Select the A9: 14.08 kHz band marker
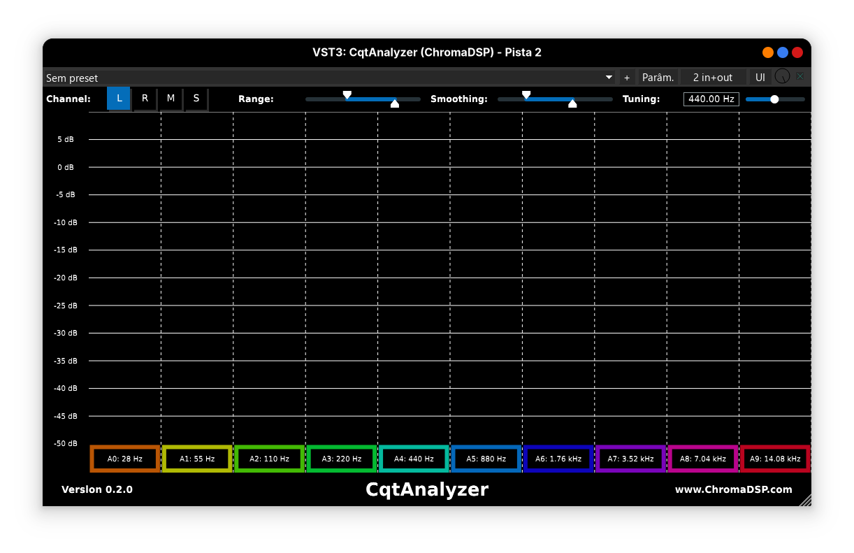The width and height of the screenshot is (854, 553). tap(775, 459)
